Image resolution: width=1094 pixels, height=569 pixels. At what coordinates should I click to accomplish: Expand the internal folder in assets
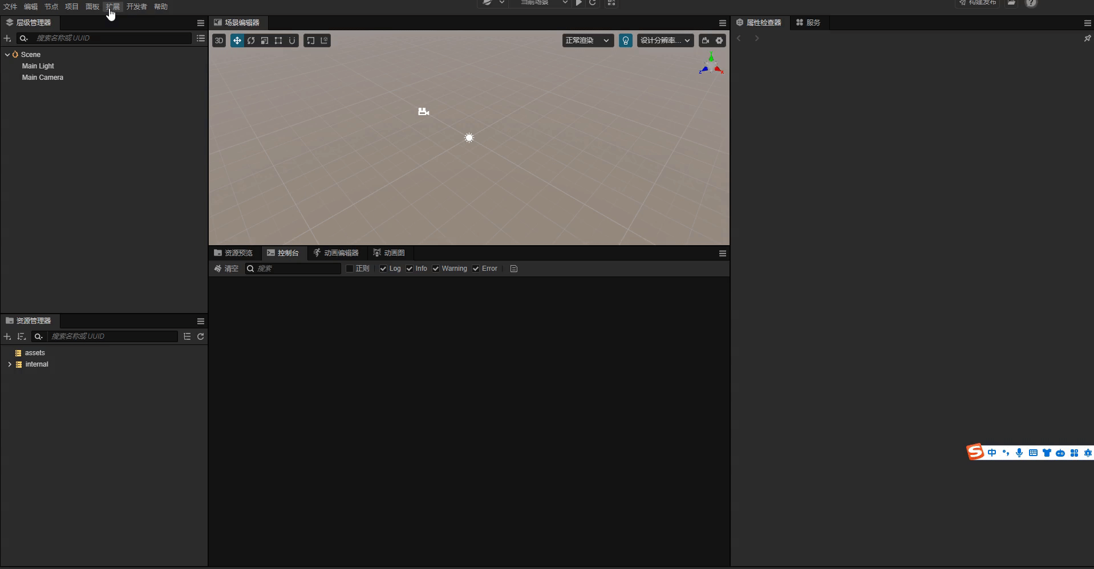click(x=9, y=364)
